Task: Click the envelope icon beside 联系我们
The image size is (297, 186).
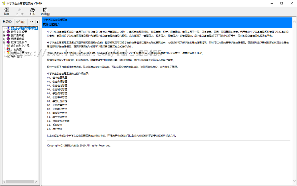Action: pyautogui.click(x=9, y=56)
